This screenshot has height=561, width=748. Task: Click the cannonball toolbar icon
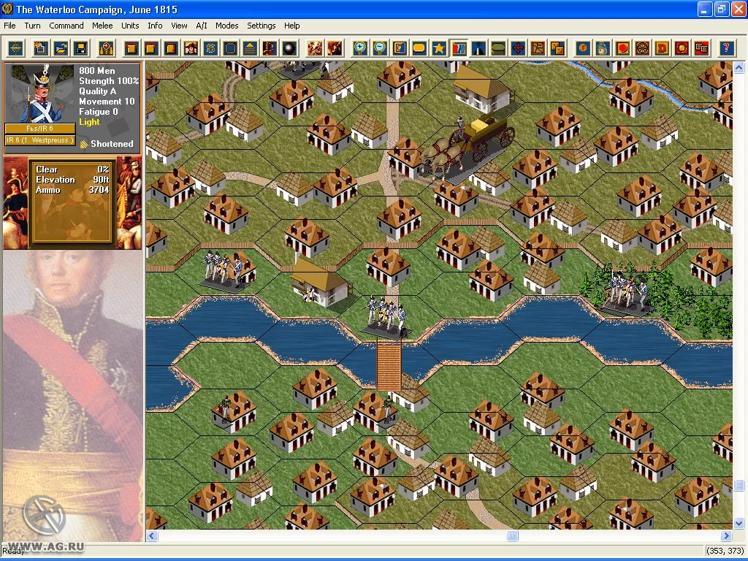[x=289, y=48]
